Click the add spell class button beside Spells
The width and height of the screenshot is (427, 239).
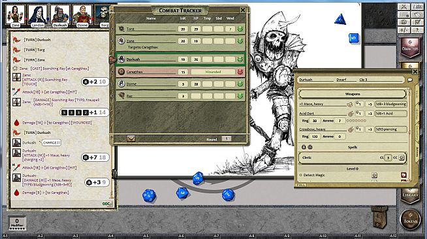point(304,148)
